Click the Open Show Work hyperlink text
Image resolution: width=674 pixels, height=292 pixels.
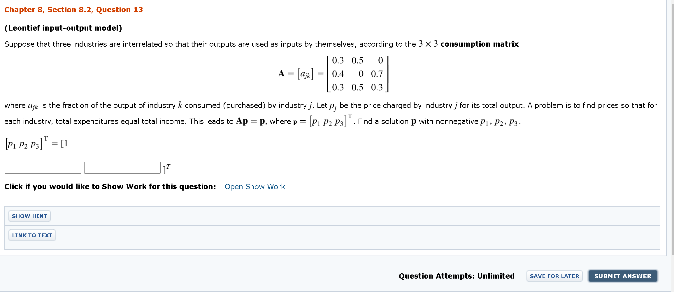click(x=254, y=187)
